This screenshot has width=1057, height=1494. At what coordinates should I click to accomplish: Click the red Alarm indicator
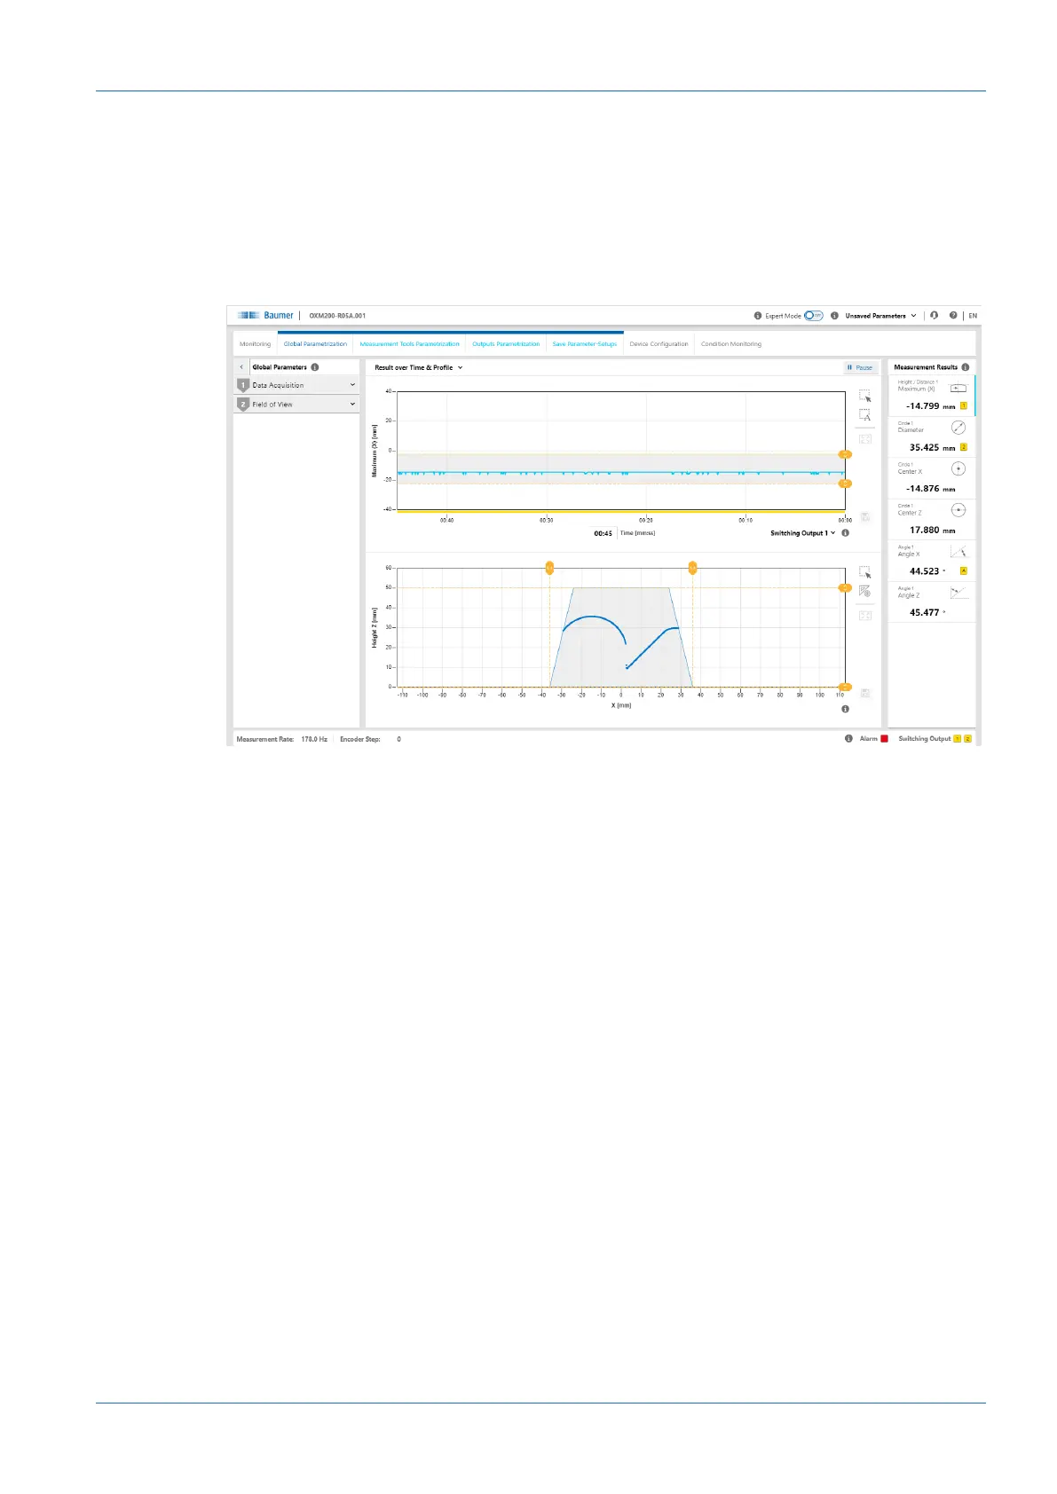(884, 738)
